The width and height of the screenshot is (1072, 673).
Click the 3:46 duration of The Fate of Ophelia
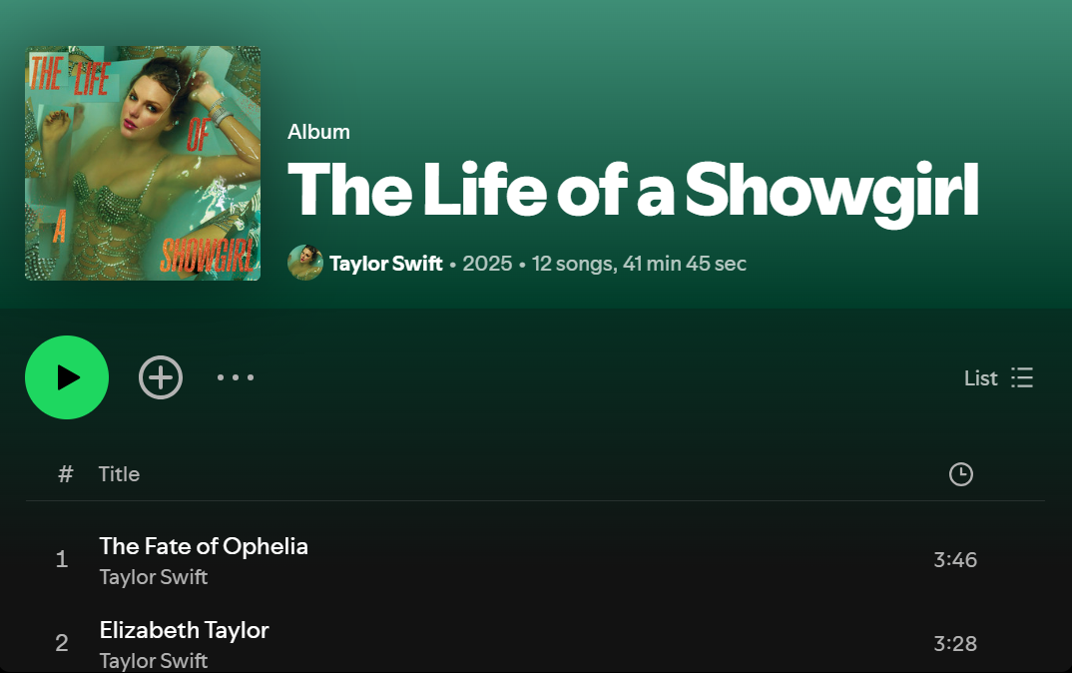[x=955, y=559]
